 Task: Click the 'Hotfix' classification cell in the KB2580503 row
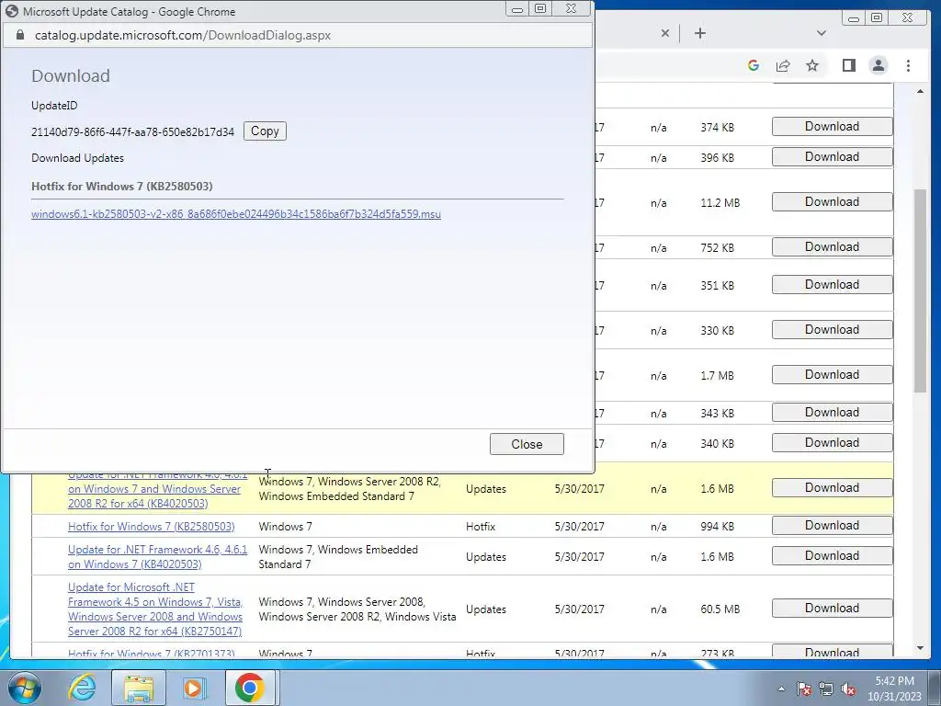coord(480,527)
